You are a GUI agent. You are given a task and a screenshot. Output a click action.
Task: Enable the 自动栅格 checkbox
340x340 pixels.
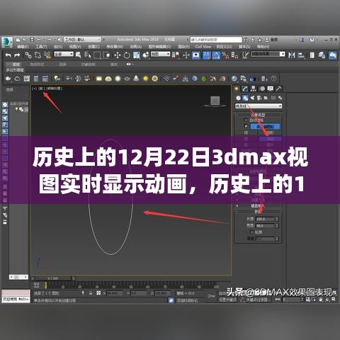(x=246, y=120)
